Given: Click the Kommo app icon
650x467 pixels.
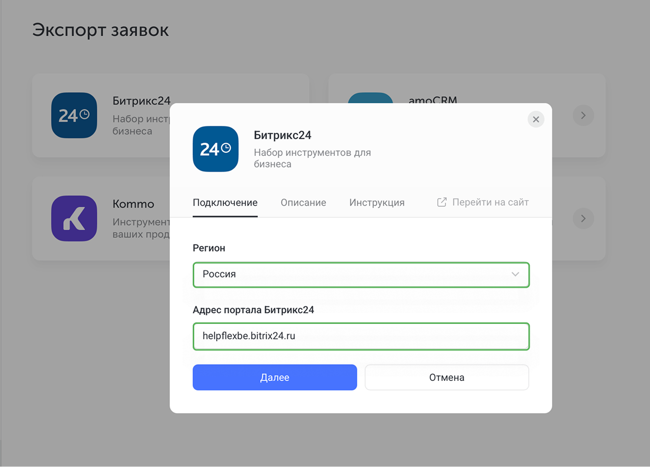Looking at the screenshot, I should tap(74, 218).
